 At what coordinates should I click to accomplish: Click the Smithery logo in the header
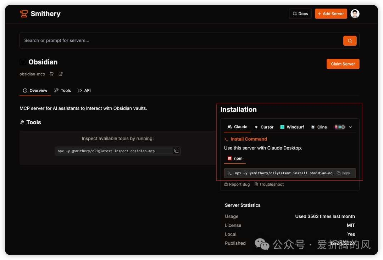40,14
